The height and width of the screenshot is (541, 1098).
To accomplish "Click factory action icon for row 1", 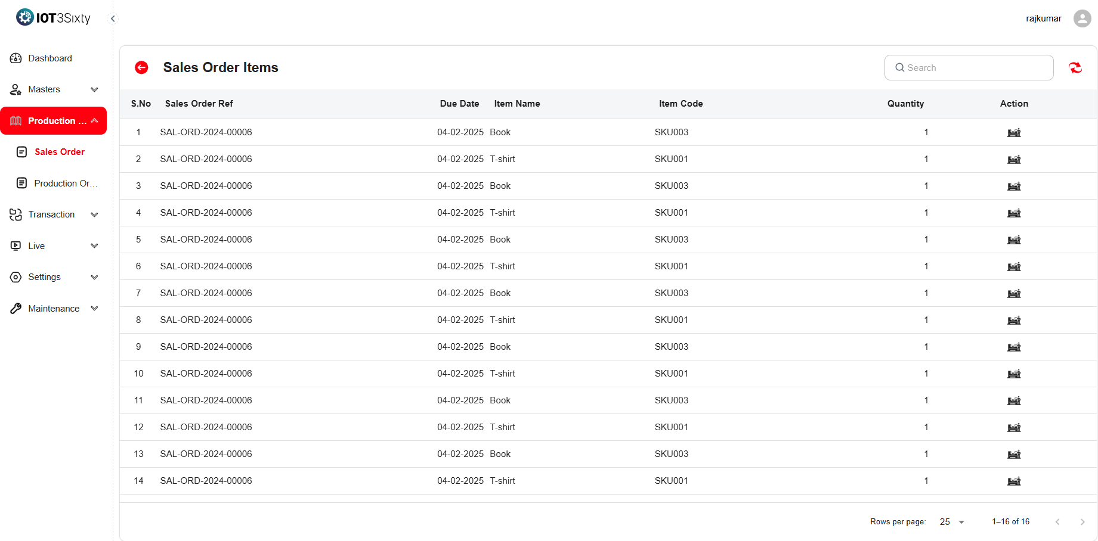I will point(1014,132).
